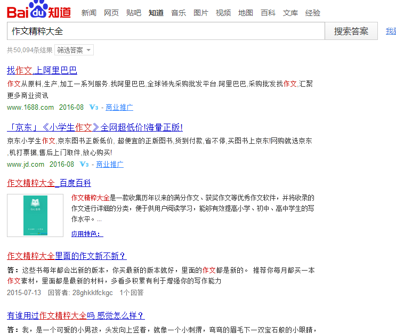The image size is (396, 334).
Task: Open the 作文精粹大全_百度百科 result
Action: click(49, 183)
